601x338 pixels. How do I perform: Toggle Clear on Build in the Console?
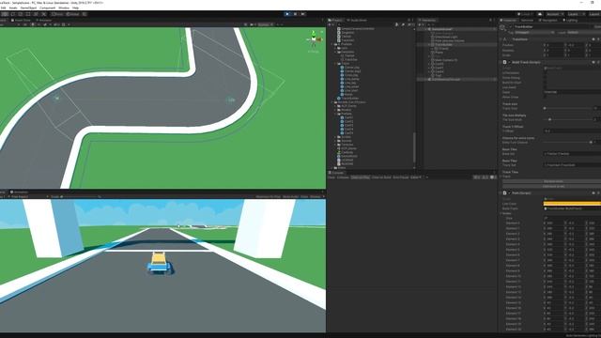pyautogui.click(x=381, y=177)
